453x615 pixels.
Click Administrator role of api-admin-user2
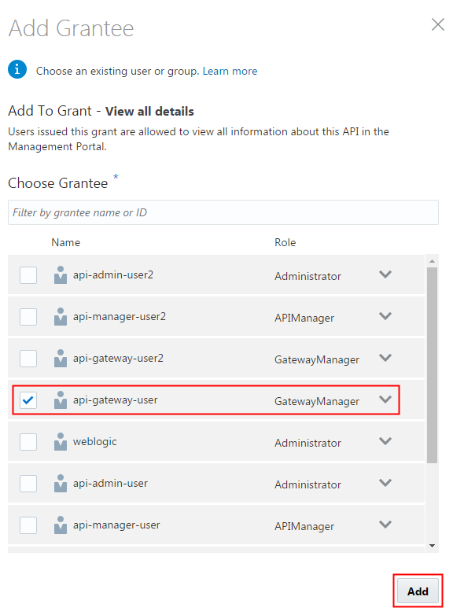pos(308,277)
